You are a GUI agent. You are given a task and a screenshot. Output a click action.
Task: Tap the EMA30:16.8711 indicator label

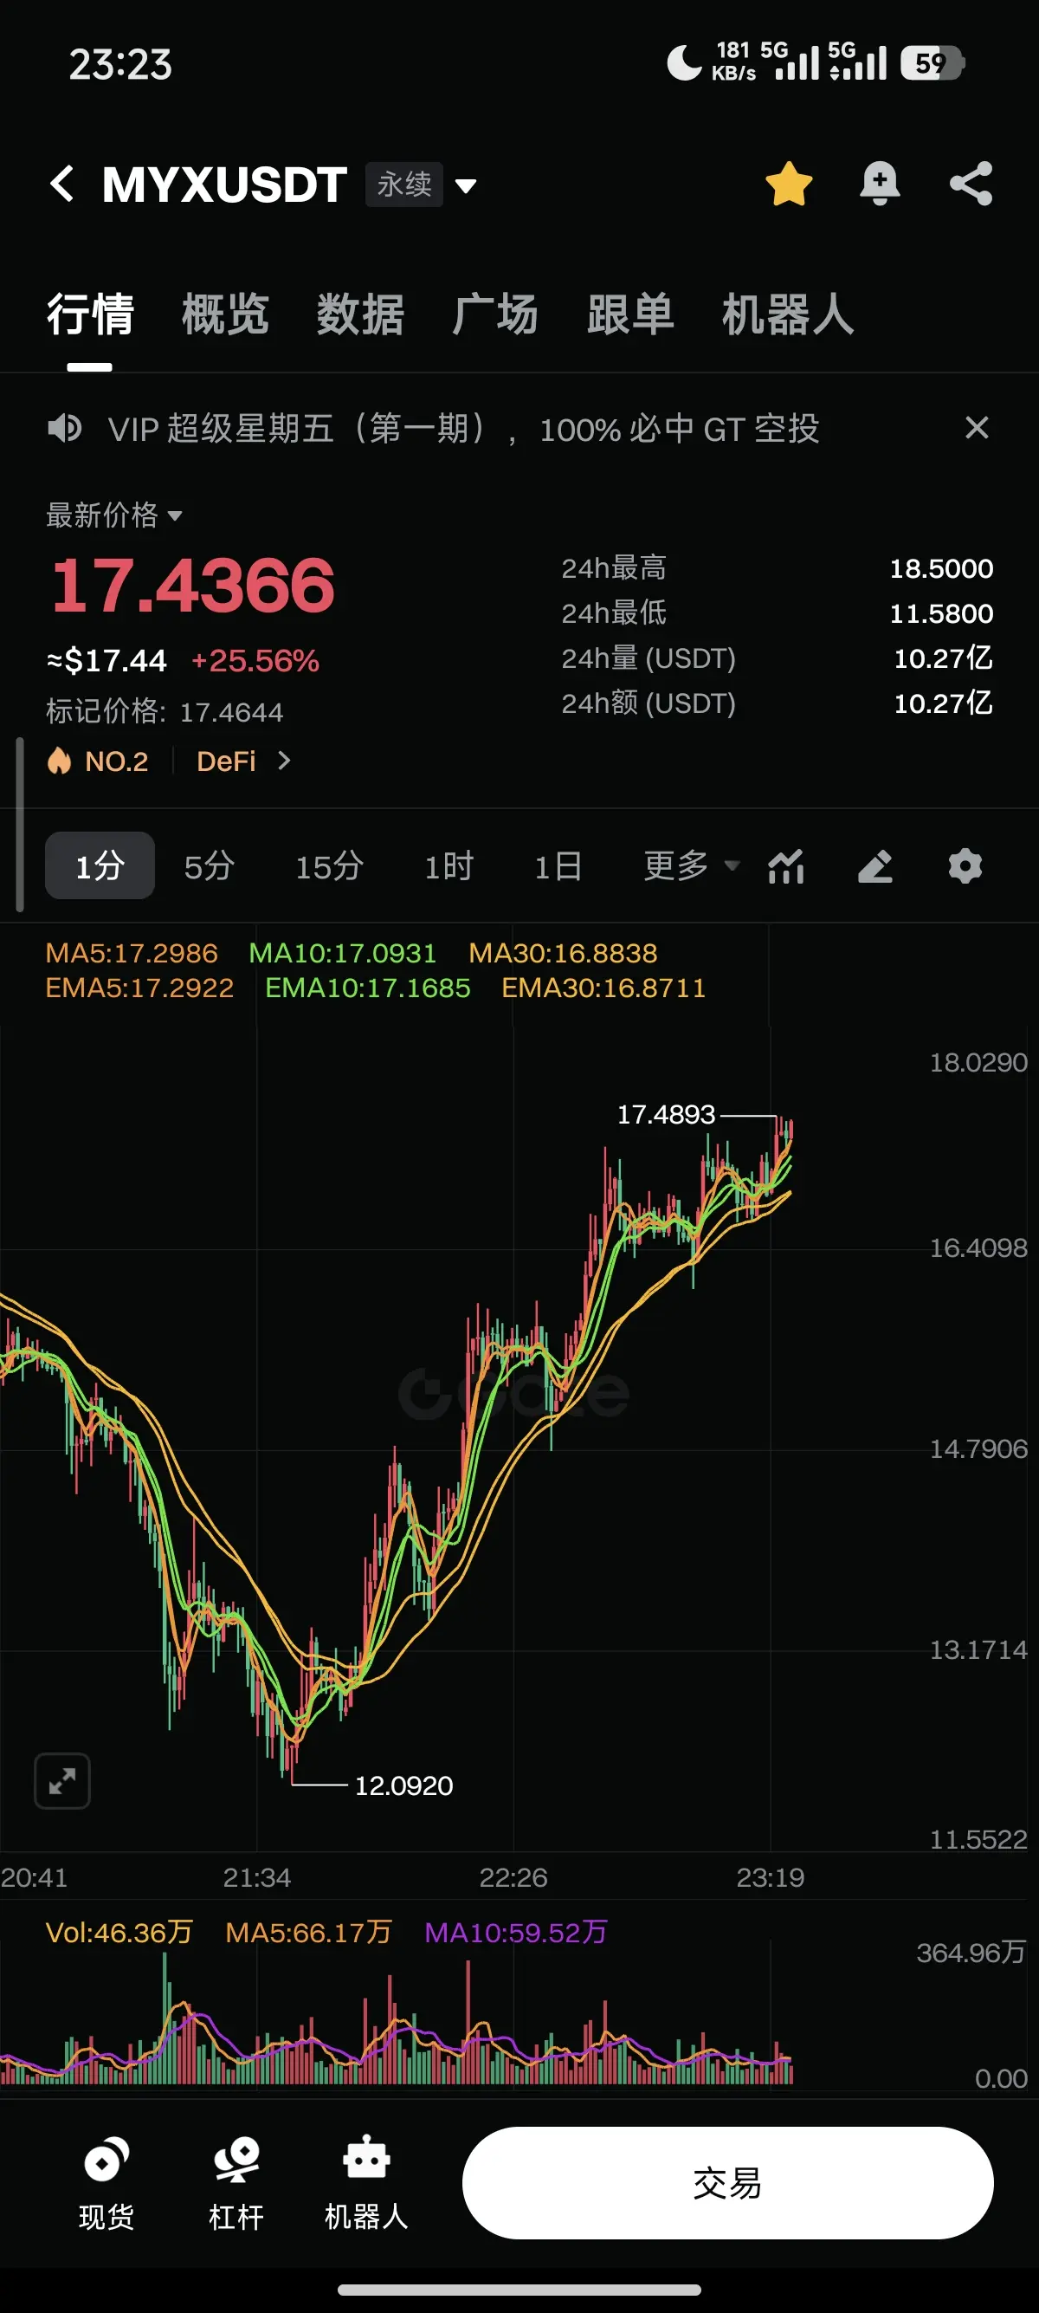tap(603, 988)
